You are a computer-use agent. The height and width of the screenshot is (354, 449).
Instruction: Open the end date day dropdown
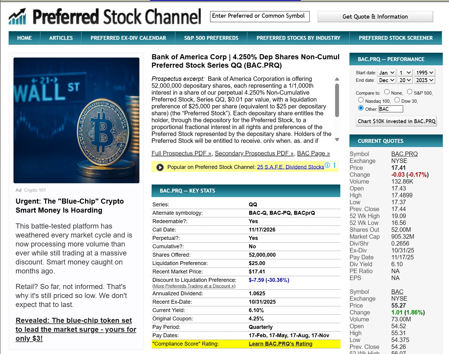point(405,80)
